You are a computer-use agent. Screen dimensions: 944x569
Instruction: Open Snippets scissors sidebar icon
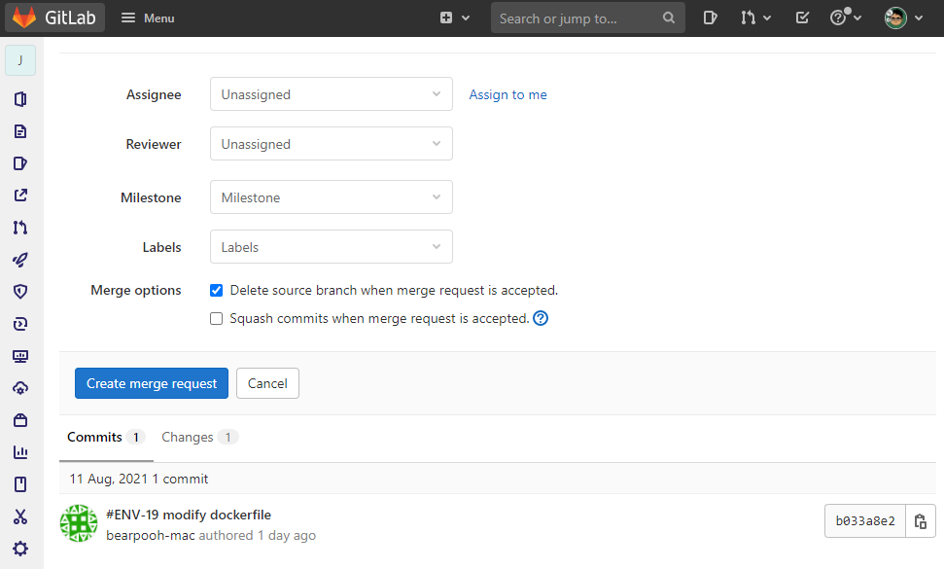[x=20, y=516]
